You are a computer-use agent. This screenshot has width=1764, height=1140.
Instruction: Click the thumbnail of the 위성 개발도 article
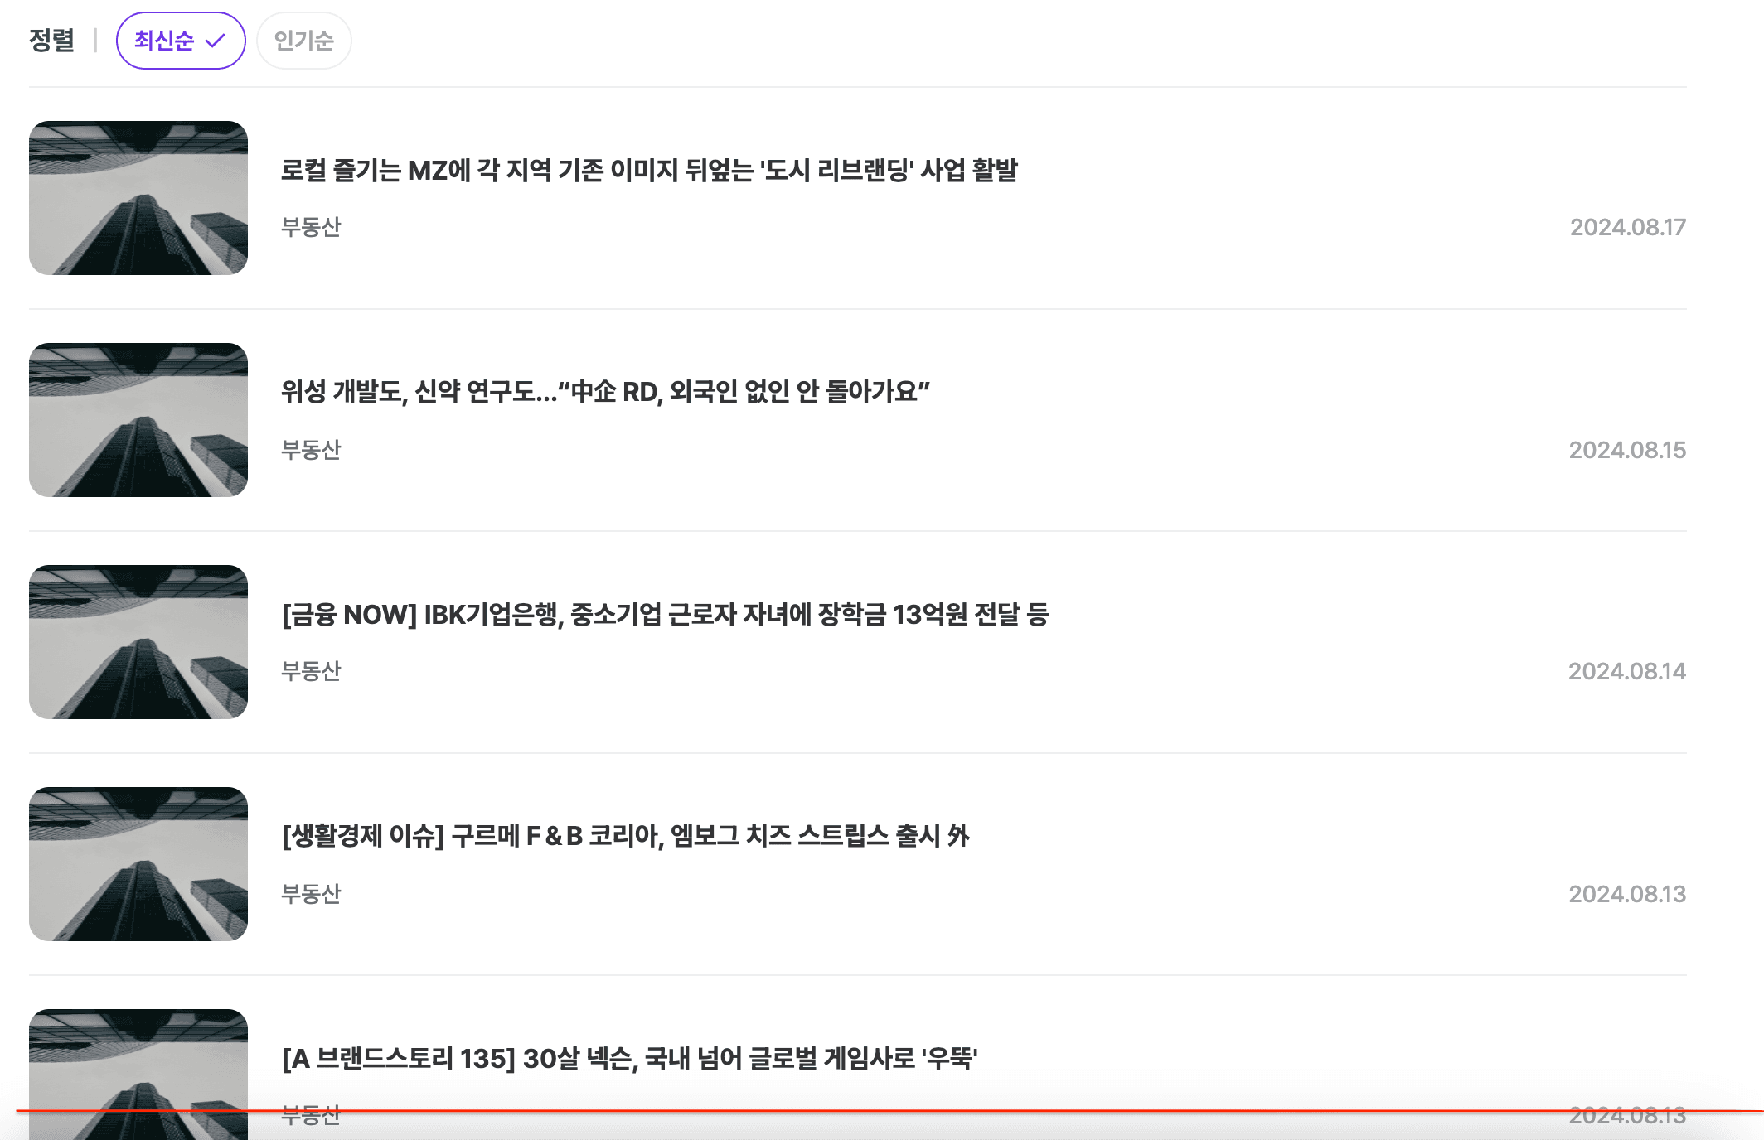click(138, 420)
